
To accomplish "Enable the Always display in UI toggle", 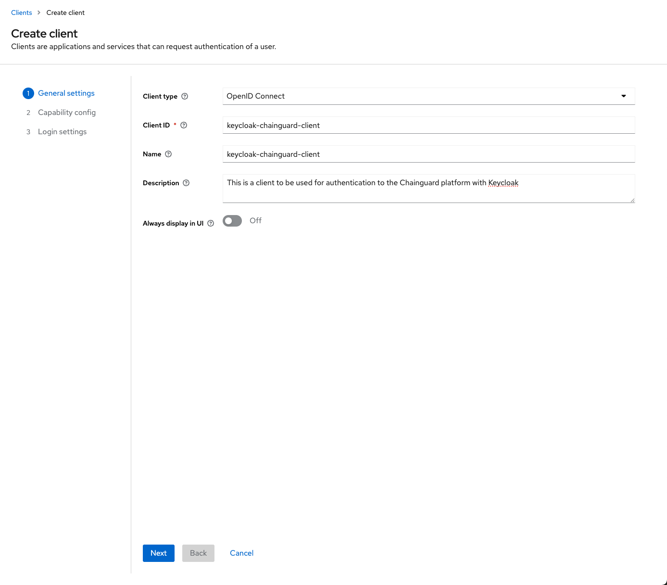I will (x=232, y=221).
